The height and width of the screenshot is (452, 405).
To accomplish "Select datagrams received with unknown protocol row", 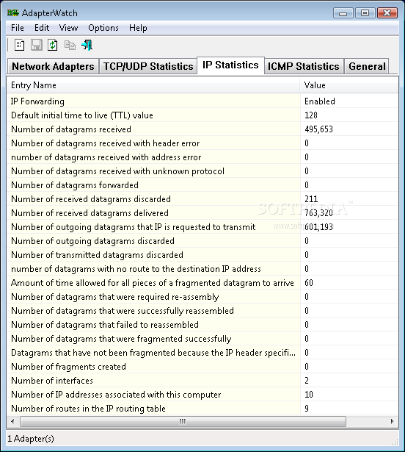I will coord(202,171).
